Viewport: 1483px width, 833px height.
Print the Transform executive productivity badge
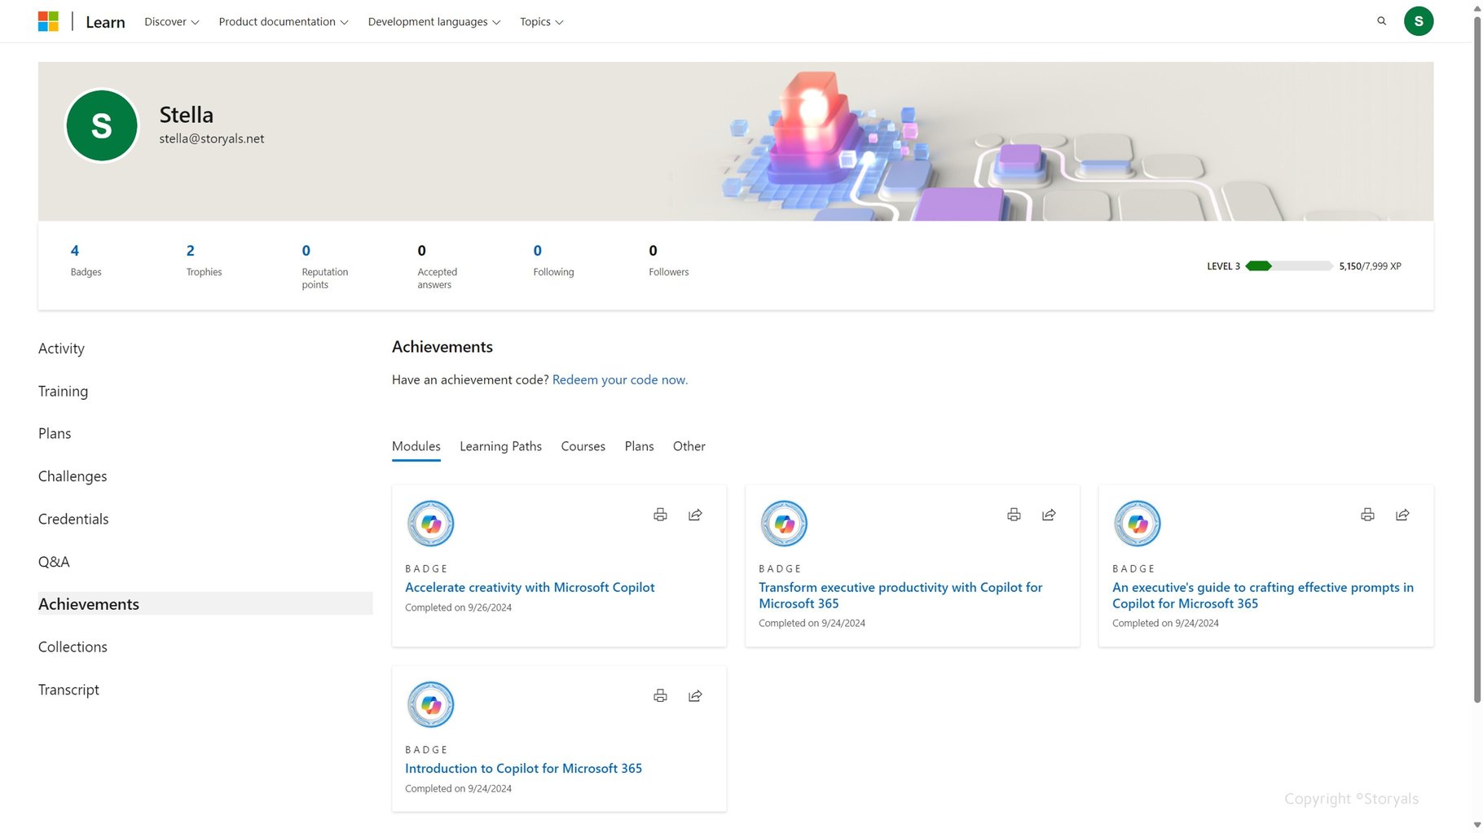coord(1013,514)
